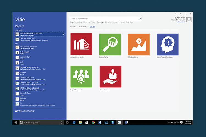The image size is (206, 137).
Task: Open the Manufacturing & Facilities template tile
Action: tap(81, 44)
